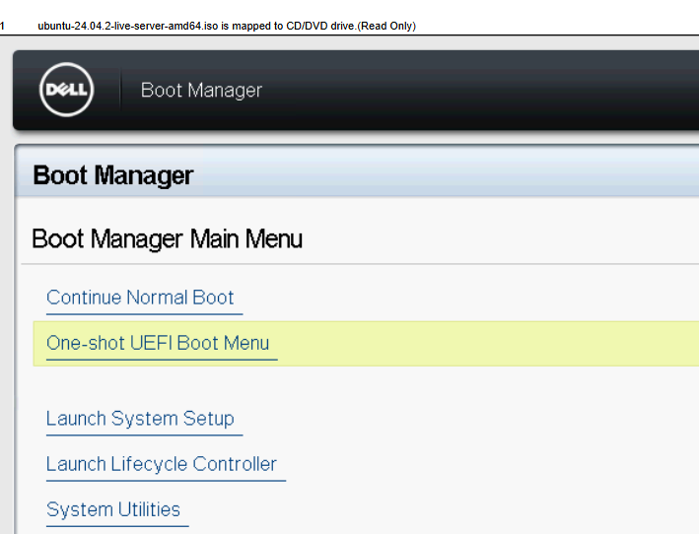Click the vertical divider beside the Dell logo
The height and width of the screenshot is (534, 699).
120,91
